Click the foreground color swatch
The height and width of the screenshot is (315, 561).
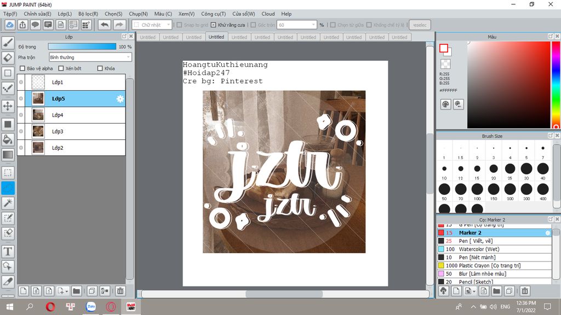[x=444, y=49]
